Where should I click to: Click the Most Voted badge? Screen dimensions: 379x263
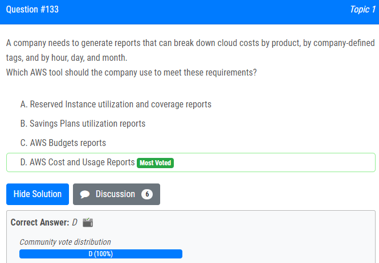tap(155, 163)
